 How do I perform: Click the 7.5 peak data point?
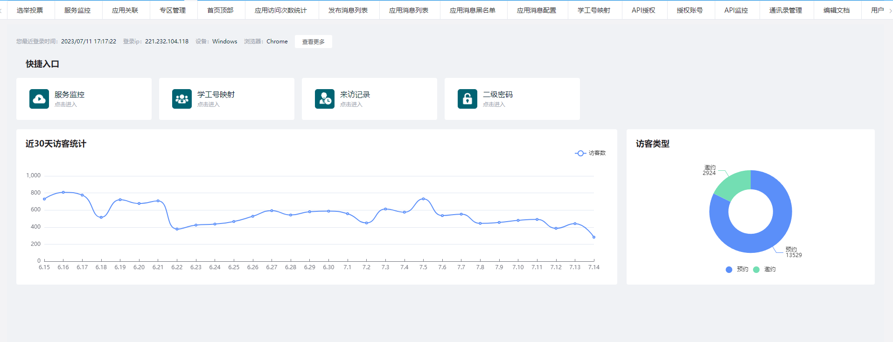pos(423,199)
